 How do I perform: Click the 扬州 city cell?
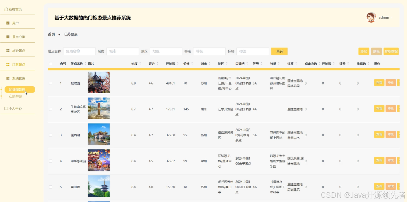tap(204, 135)
